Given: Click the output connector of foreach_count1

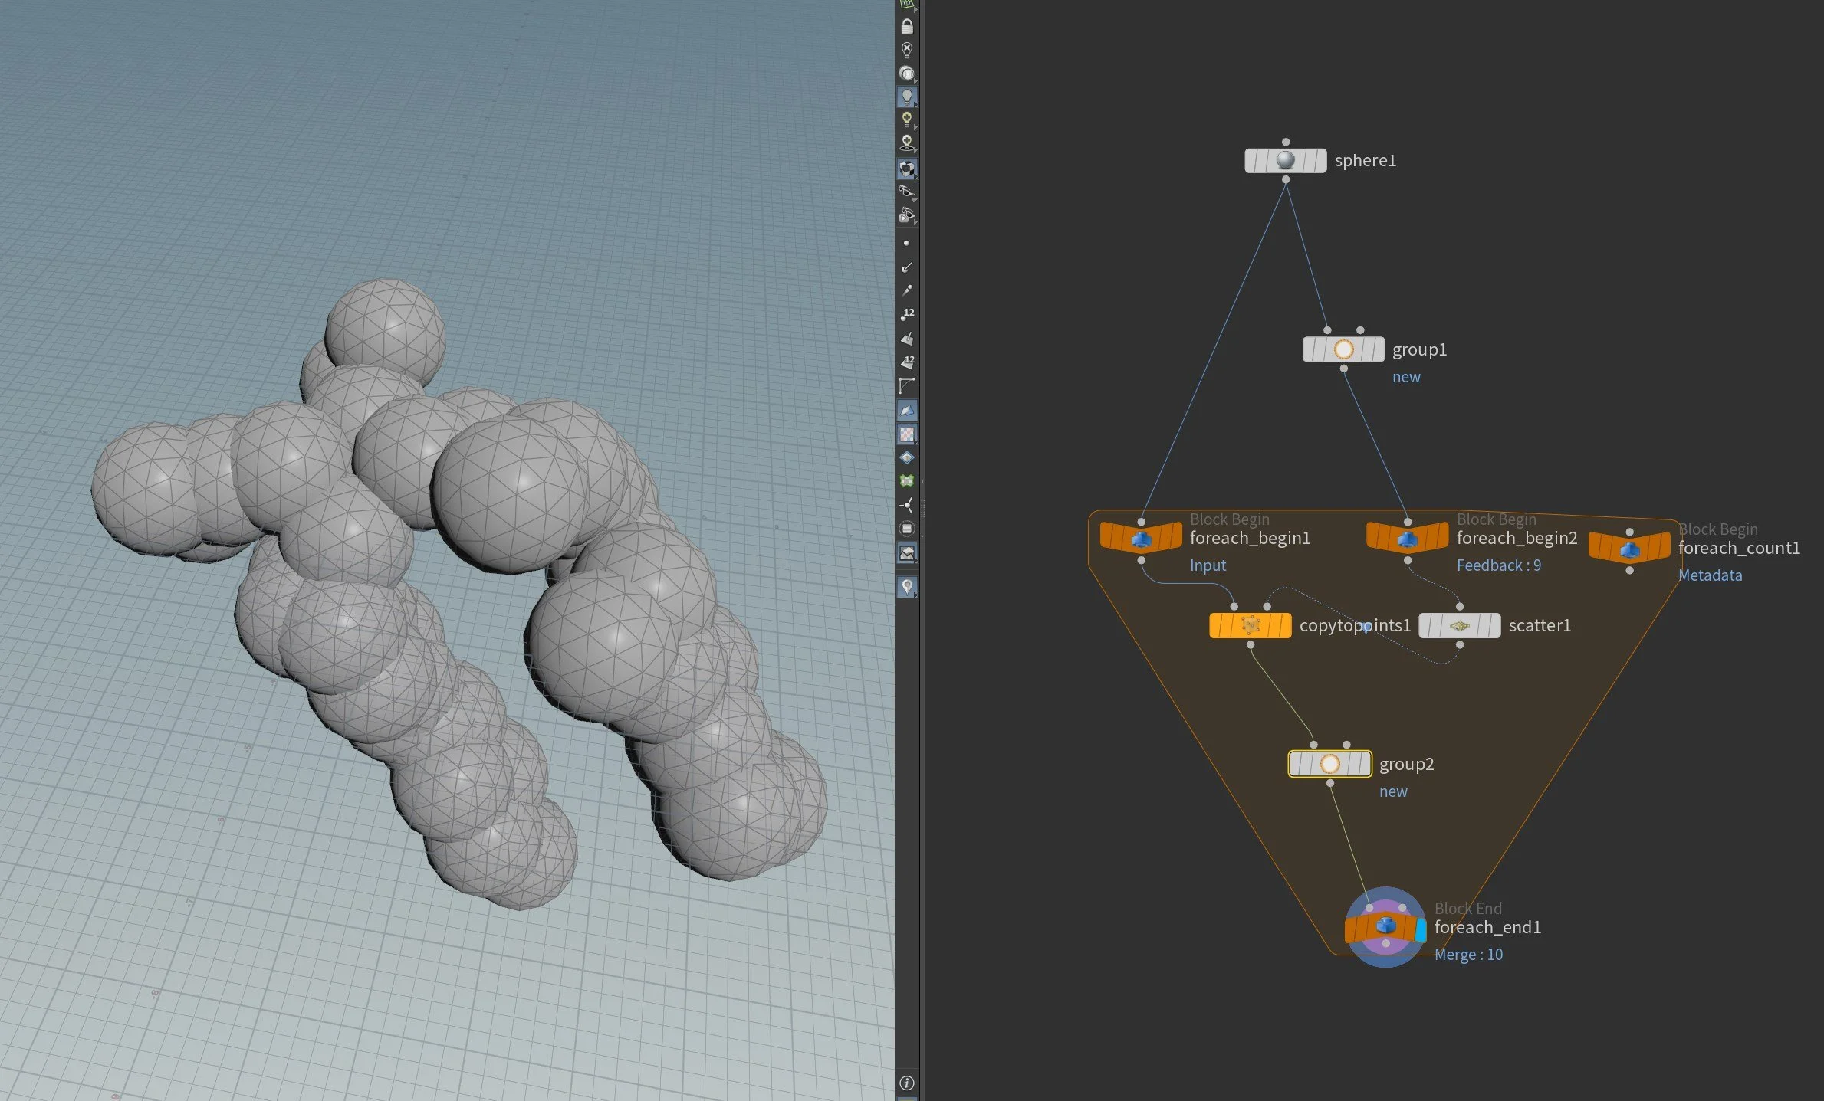Looking at the screenshot, I should (x=1629, y=570).
